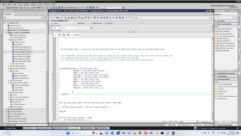Select INITIALIZE_MODBUS [FC1] in tree

click(23, 47)
